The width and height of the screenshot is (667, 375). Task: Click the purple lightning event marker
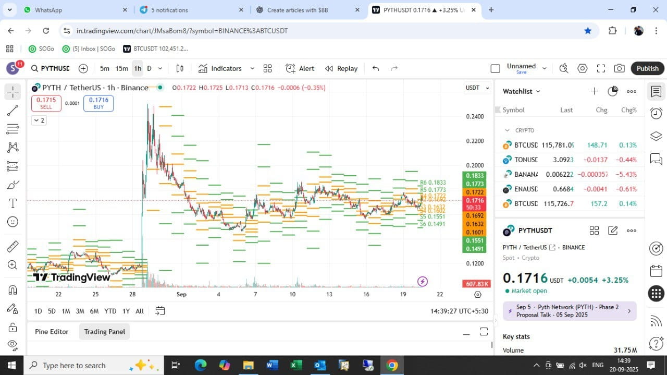tap(423, 282)
